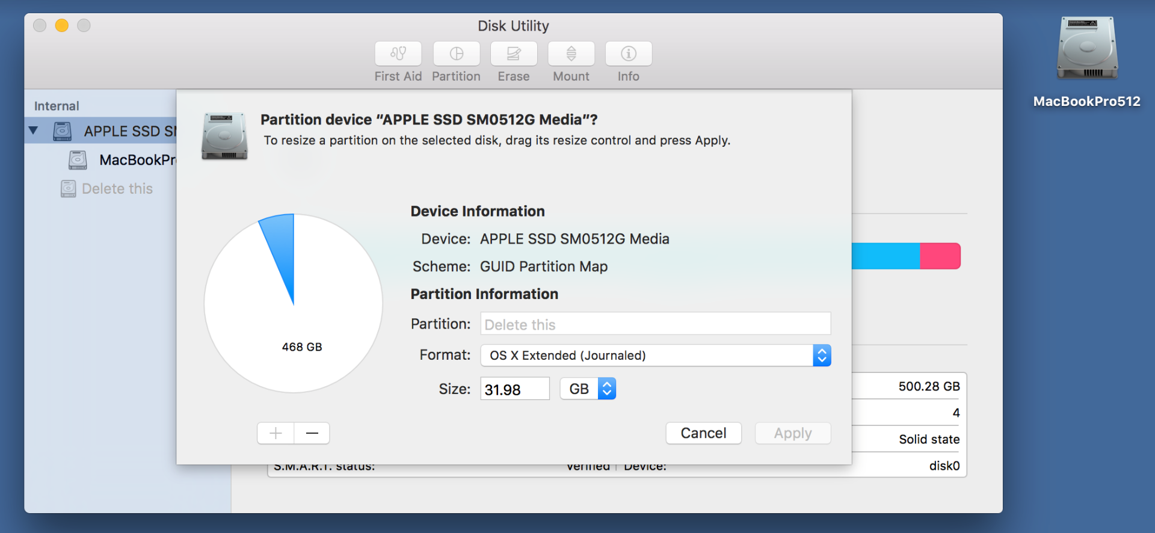The height and width of the screenshot is (533, 1155).
Task: Click the Delete this volume icon in sidebar
Action: click(69, 188)
